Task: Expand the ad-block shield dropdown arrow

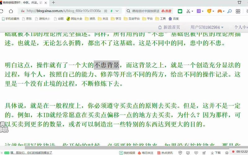Action: coord(213,11)
